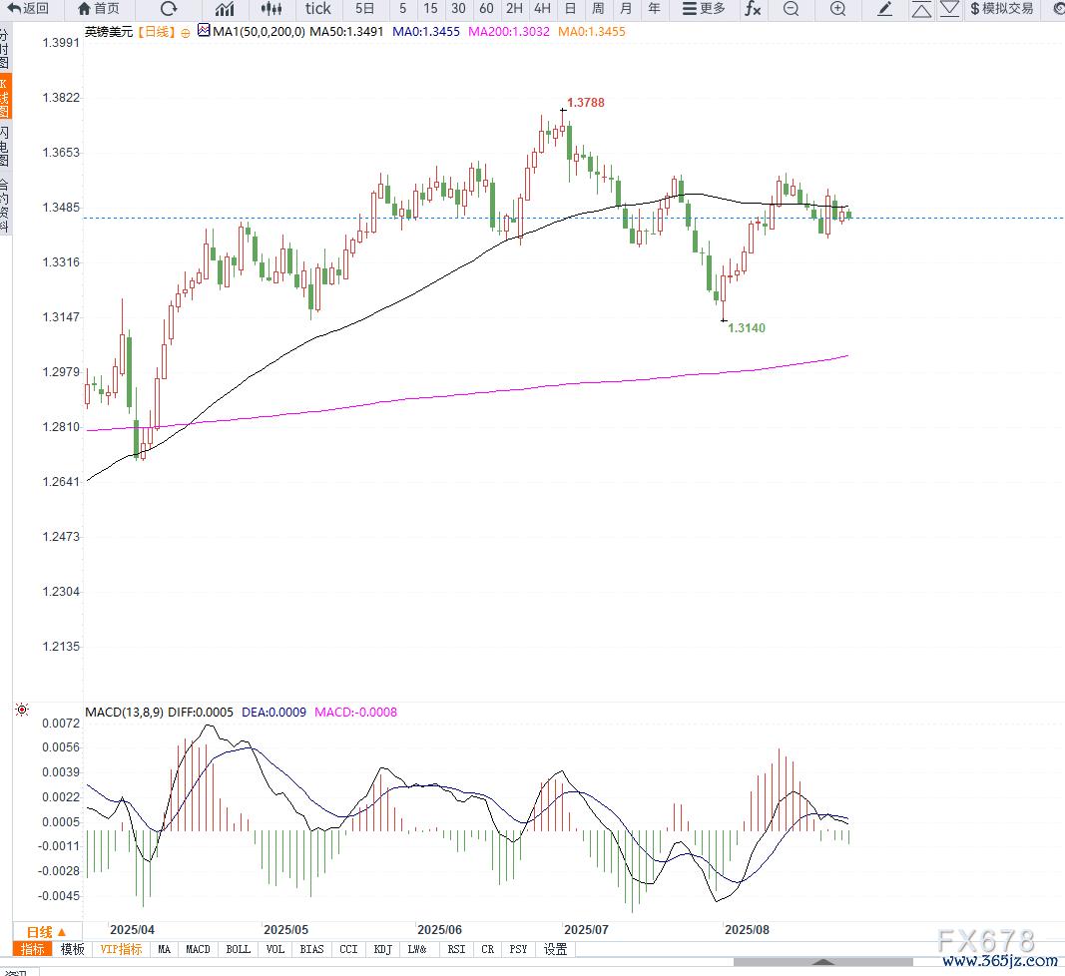Open the 4H timeframe option

[542, 9]
